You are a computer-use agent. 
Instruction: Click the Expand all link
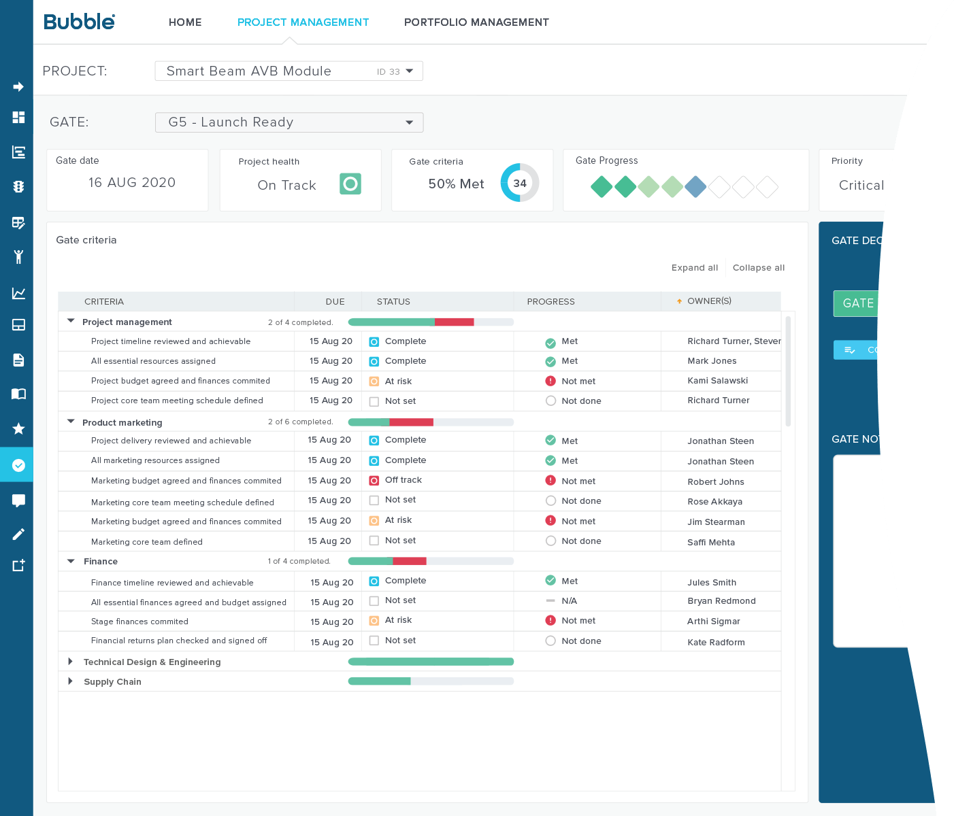[694, 267]
